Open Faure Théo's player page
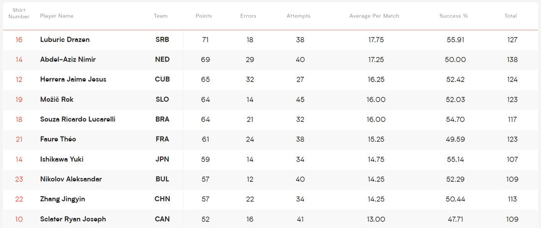The width and height of the screenshot is (541, 228). pos(58,139)
